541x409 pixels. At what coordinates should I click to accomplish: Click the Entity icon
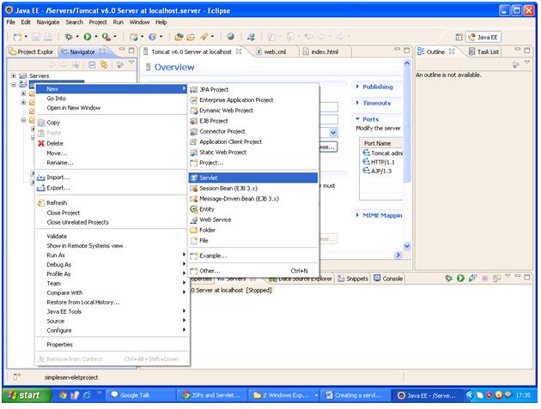194,209
